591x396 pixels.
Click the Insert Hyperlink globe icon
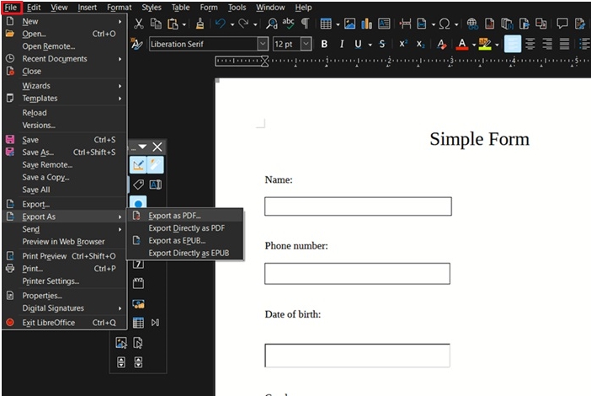point(472,24)
